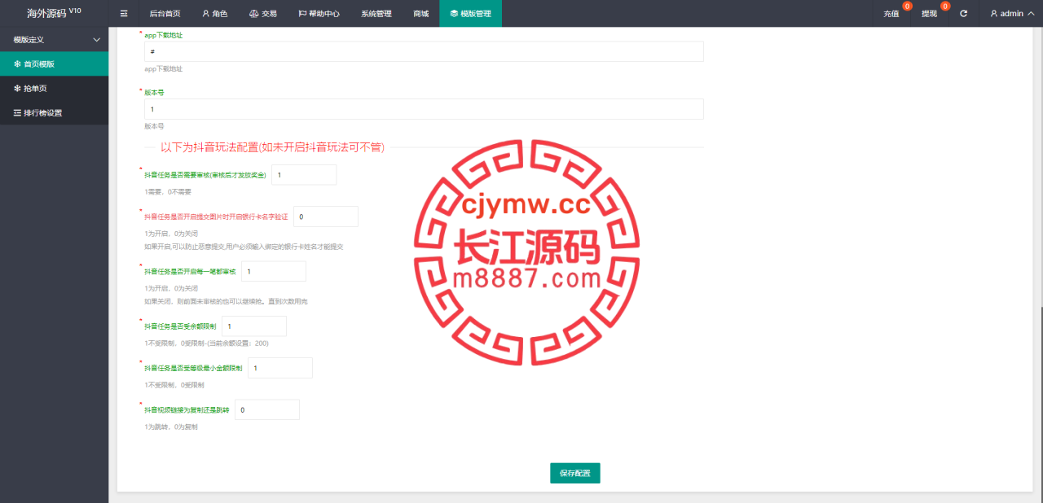Open 抢单页 in the sidebar

[54, 88]
